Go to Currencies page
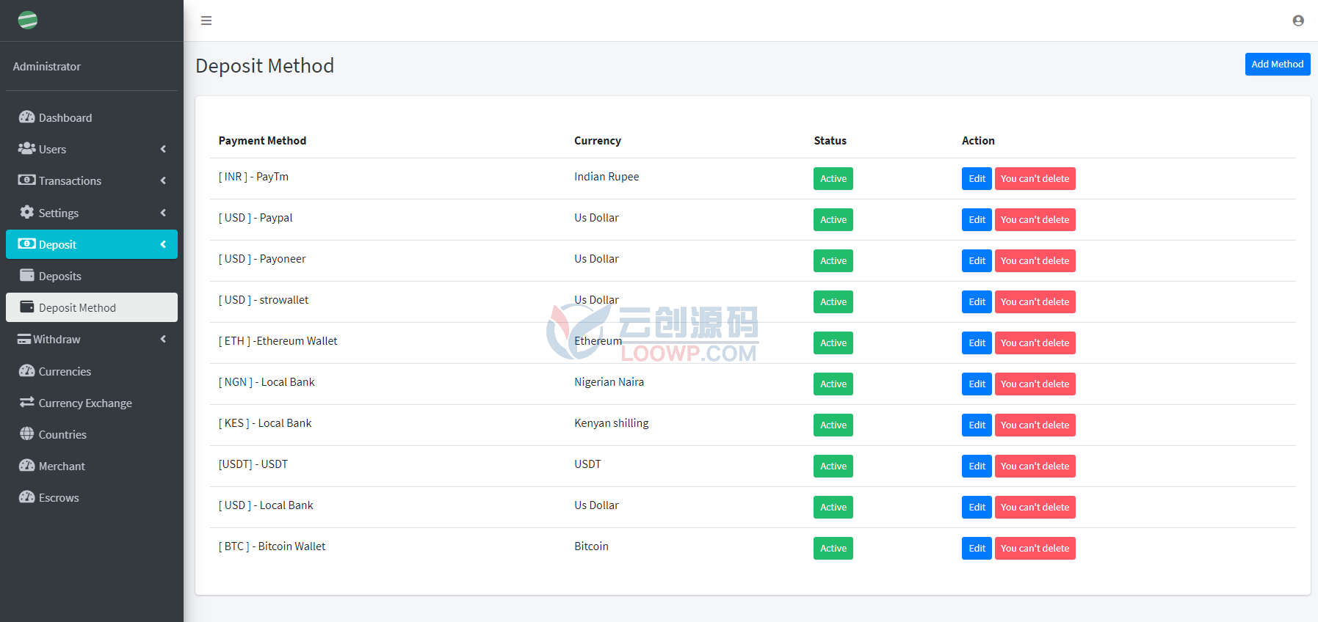The height and width of the screenshot is (622, 1318). [x=92, y=371]
